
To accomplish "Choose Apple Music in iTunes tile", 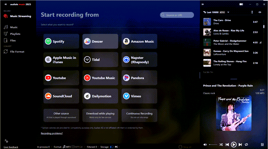I will [61, 60].
